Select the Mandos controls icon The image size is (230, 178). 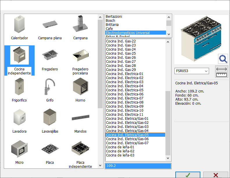tap(80, 118)
